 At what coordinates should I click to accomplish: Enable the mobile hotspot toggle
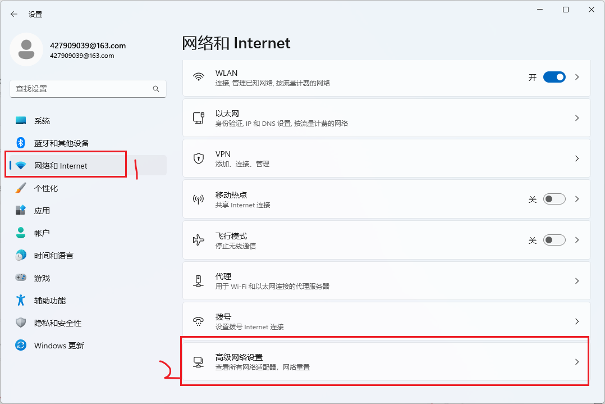click(554, 199)
